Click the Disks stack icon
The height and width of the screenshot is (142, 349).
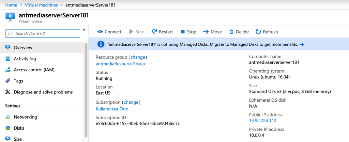tap(8, 128)
